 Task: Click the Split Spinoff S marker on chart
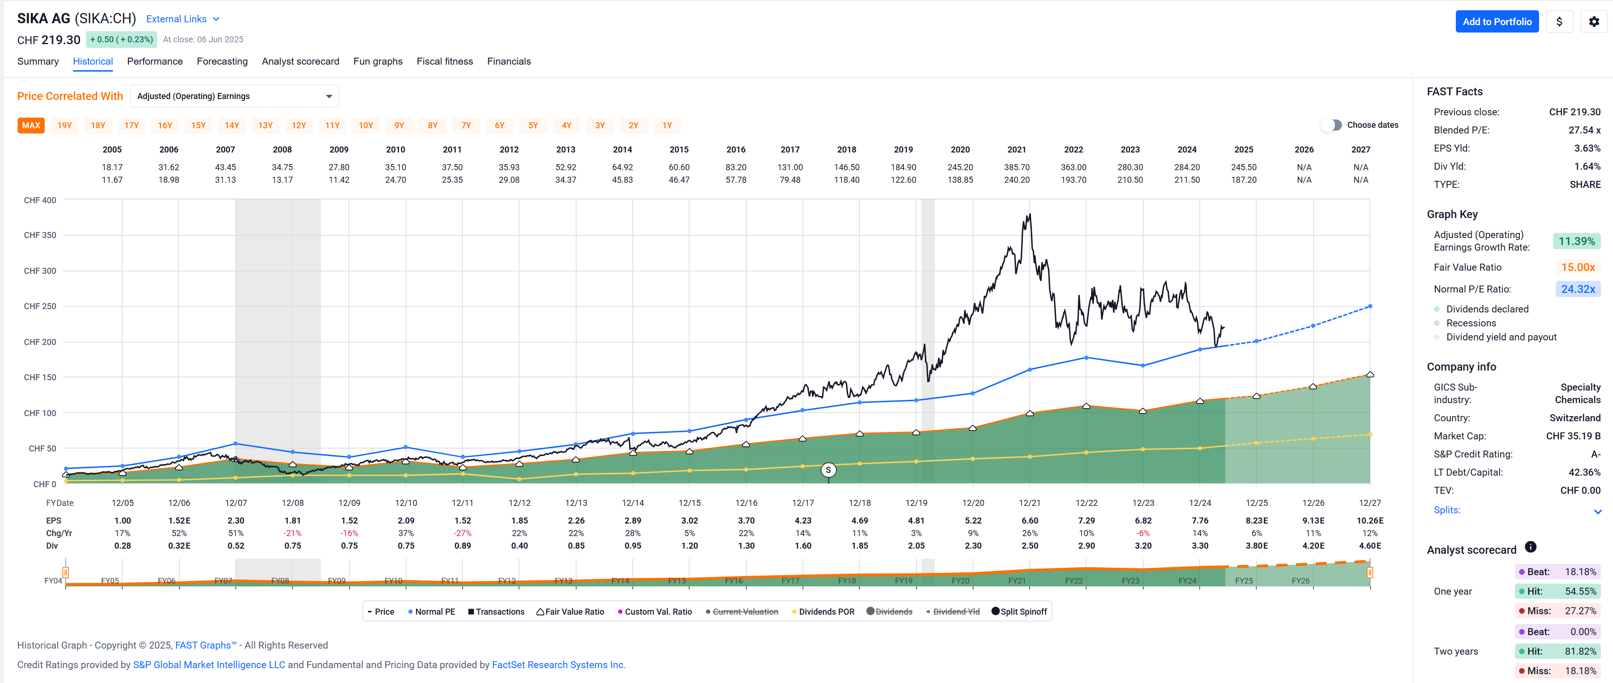click(828, 470)
